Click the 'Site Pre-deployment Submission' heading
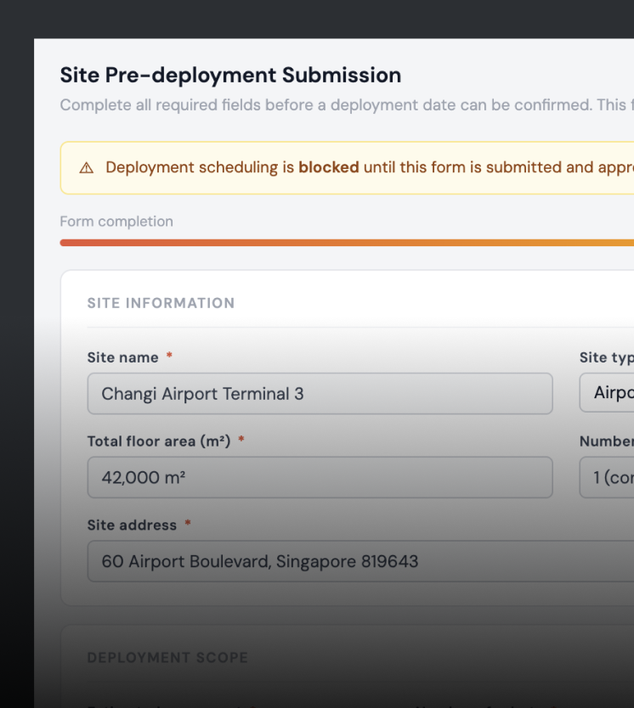The height and width of the screenshot is (708, 634). click(x=230, y=75)
